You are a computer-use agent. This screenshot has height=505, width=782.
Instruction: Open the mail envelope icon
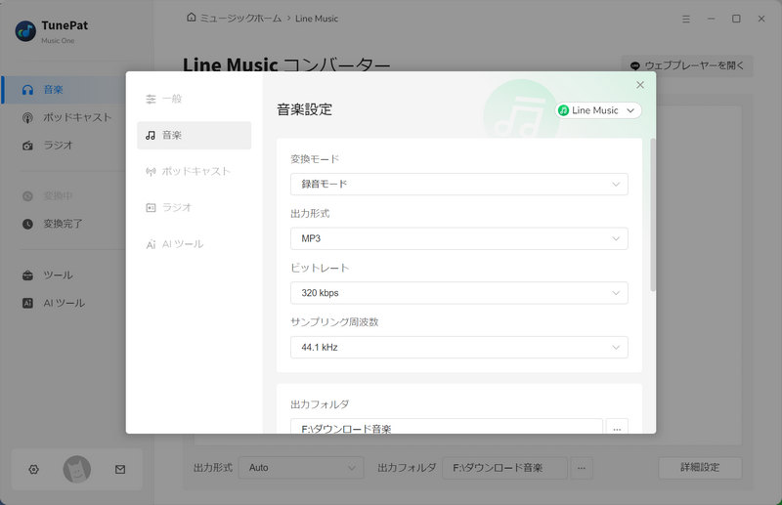pos(120,469)
